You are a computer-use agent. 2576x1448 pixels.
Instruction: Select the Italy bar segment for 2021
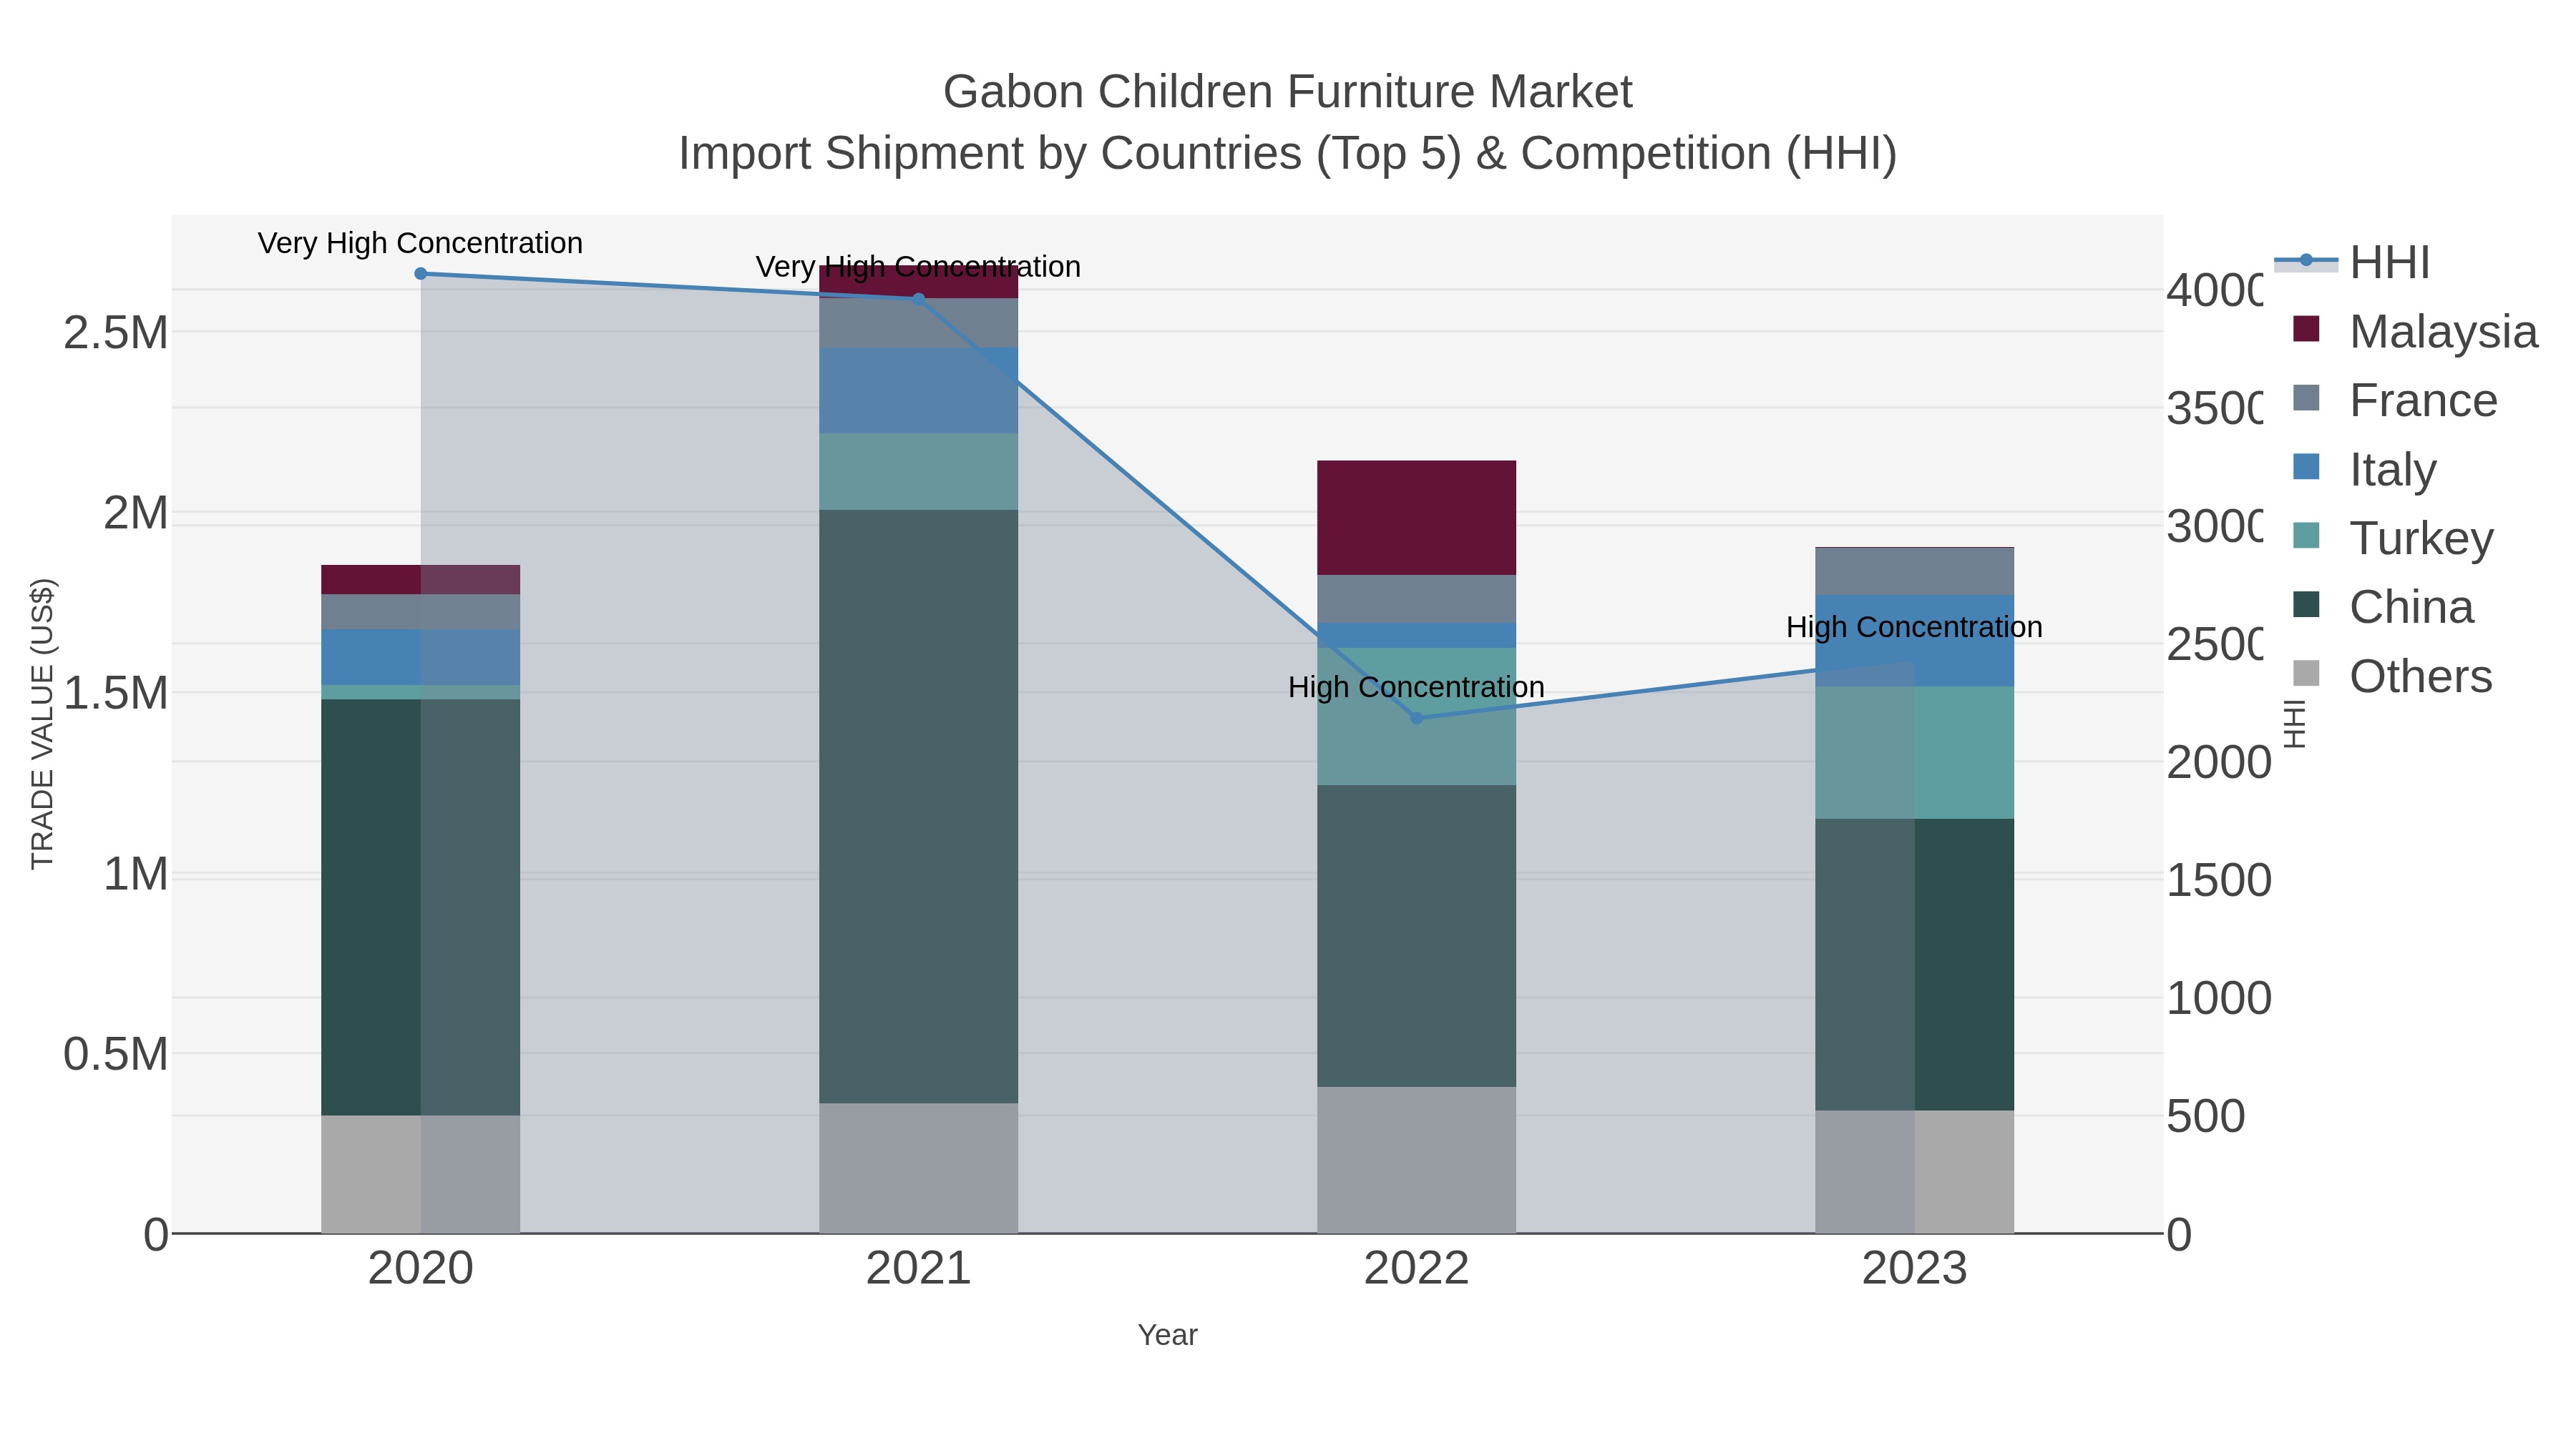(918, 390)
